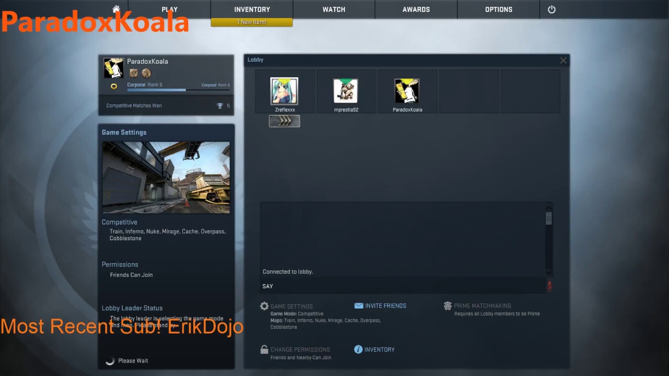Select ParadoxKoala's lobby avatar
Image resolution: width=669 pixels, height=376 pixels.
click(407, 91)
